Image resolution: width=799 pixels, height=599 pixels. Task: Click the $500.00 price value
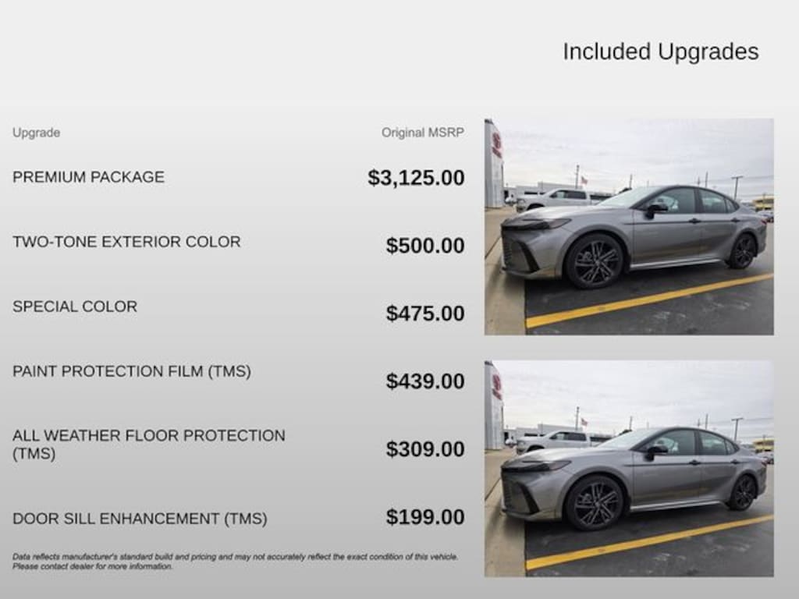pyautogui.click(x=424, y=246)
